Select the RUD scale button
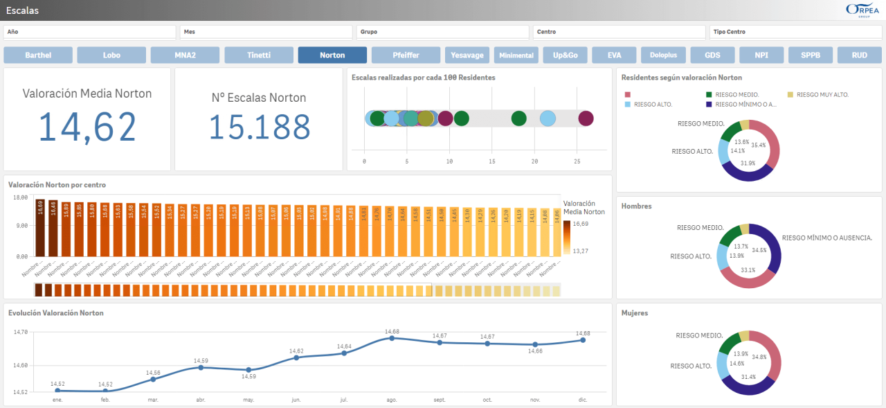 pyautogui.click(x=859, y=55)
